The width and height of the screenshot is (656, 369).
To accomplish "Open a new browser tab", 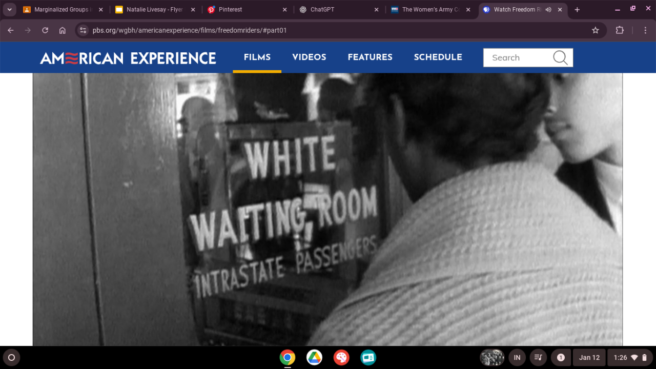I will point(577,10).
